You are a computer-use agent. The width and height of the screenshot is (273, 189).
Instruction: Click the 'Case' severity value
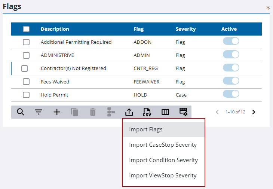click(x=181, y=95)
